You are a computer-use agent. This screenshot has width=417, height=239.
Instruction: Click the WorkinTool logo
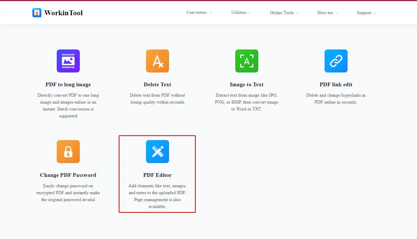[57, 13]
